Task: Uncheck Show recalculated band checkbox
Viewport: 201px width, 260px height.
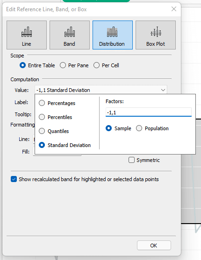Action: coord(14,179)
